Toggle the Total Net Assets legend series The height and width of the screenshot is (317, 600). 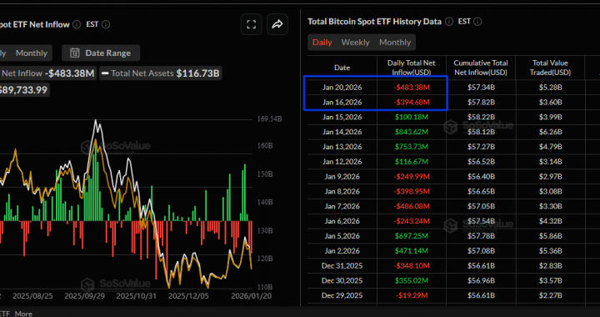click(x=161, y=73)
